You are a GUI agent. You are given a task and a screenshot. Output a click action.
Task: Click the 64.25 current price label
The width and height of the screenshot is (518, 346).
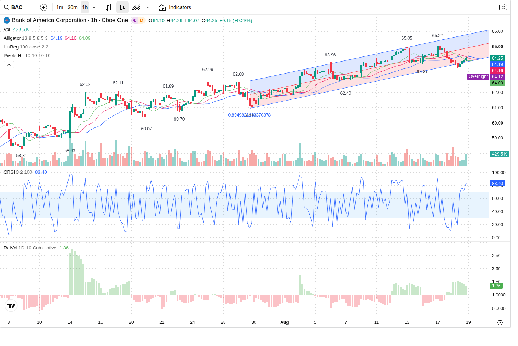click(x=497, y=58)
